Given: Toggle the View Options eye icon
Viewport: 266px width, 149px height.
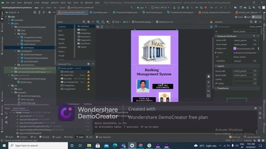Looking at the screenshot, I should pos(98,27).
